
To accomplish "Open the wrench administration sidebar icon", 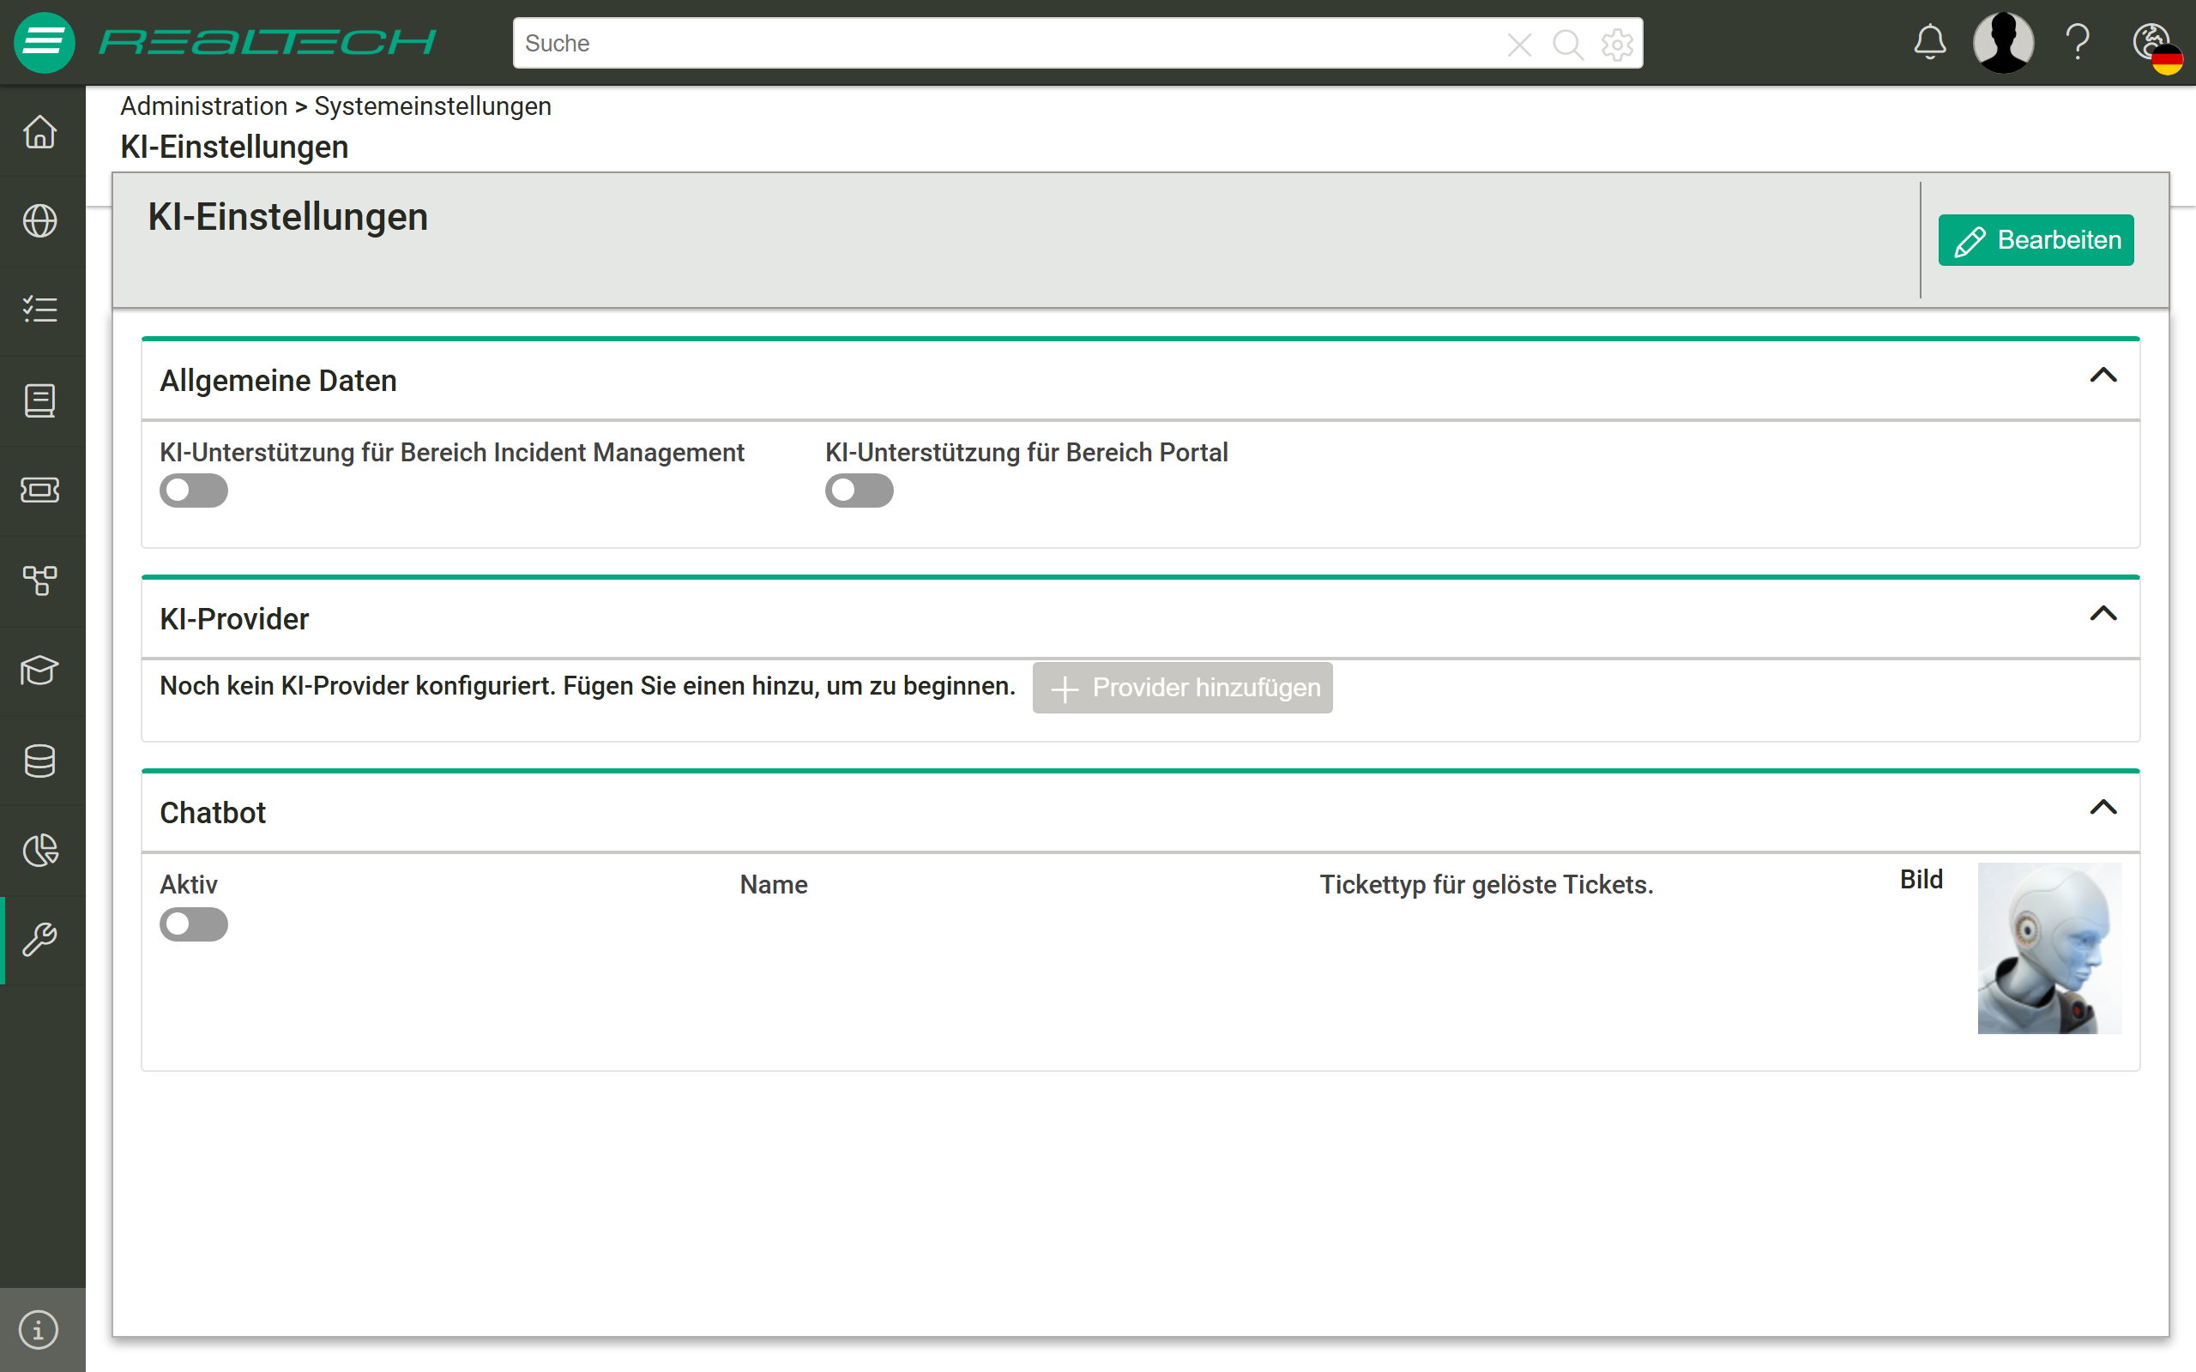I will (40, 940).
